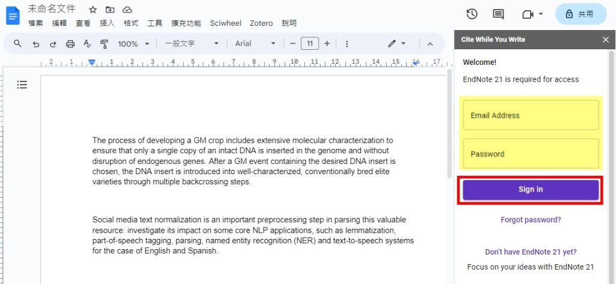Increase the font size

(327, 44)
